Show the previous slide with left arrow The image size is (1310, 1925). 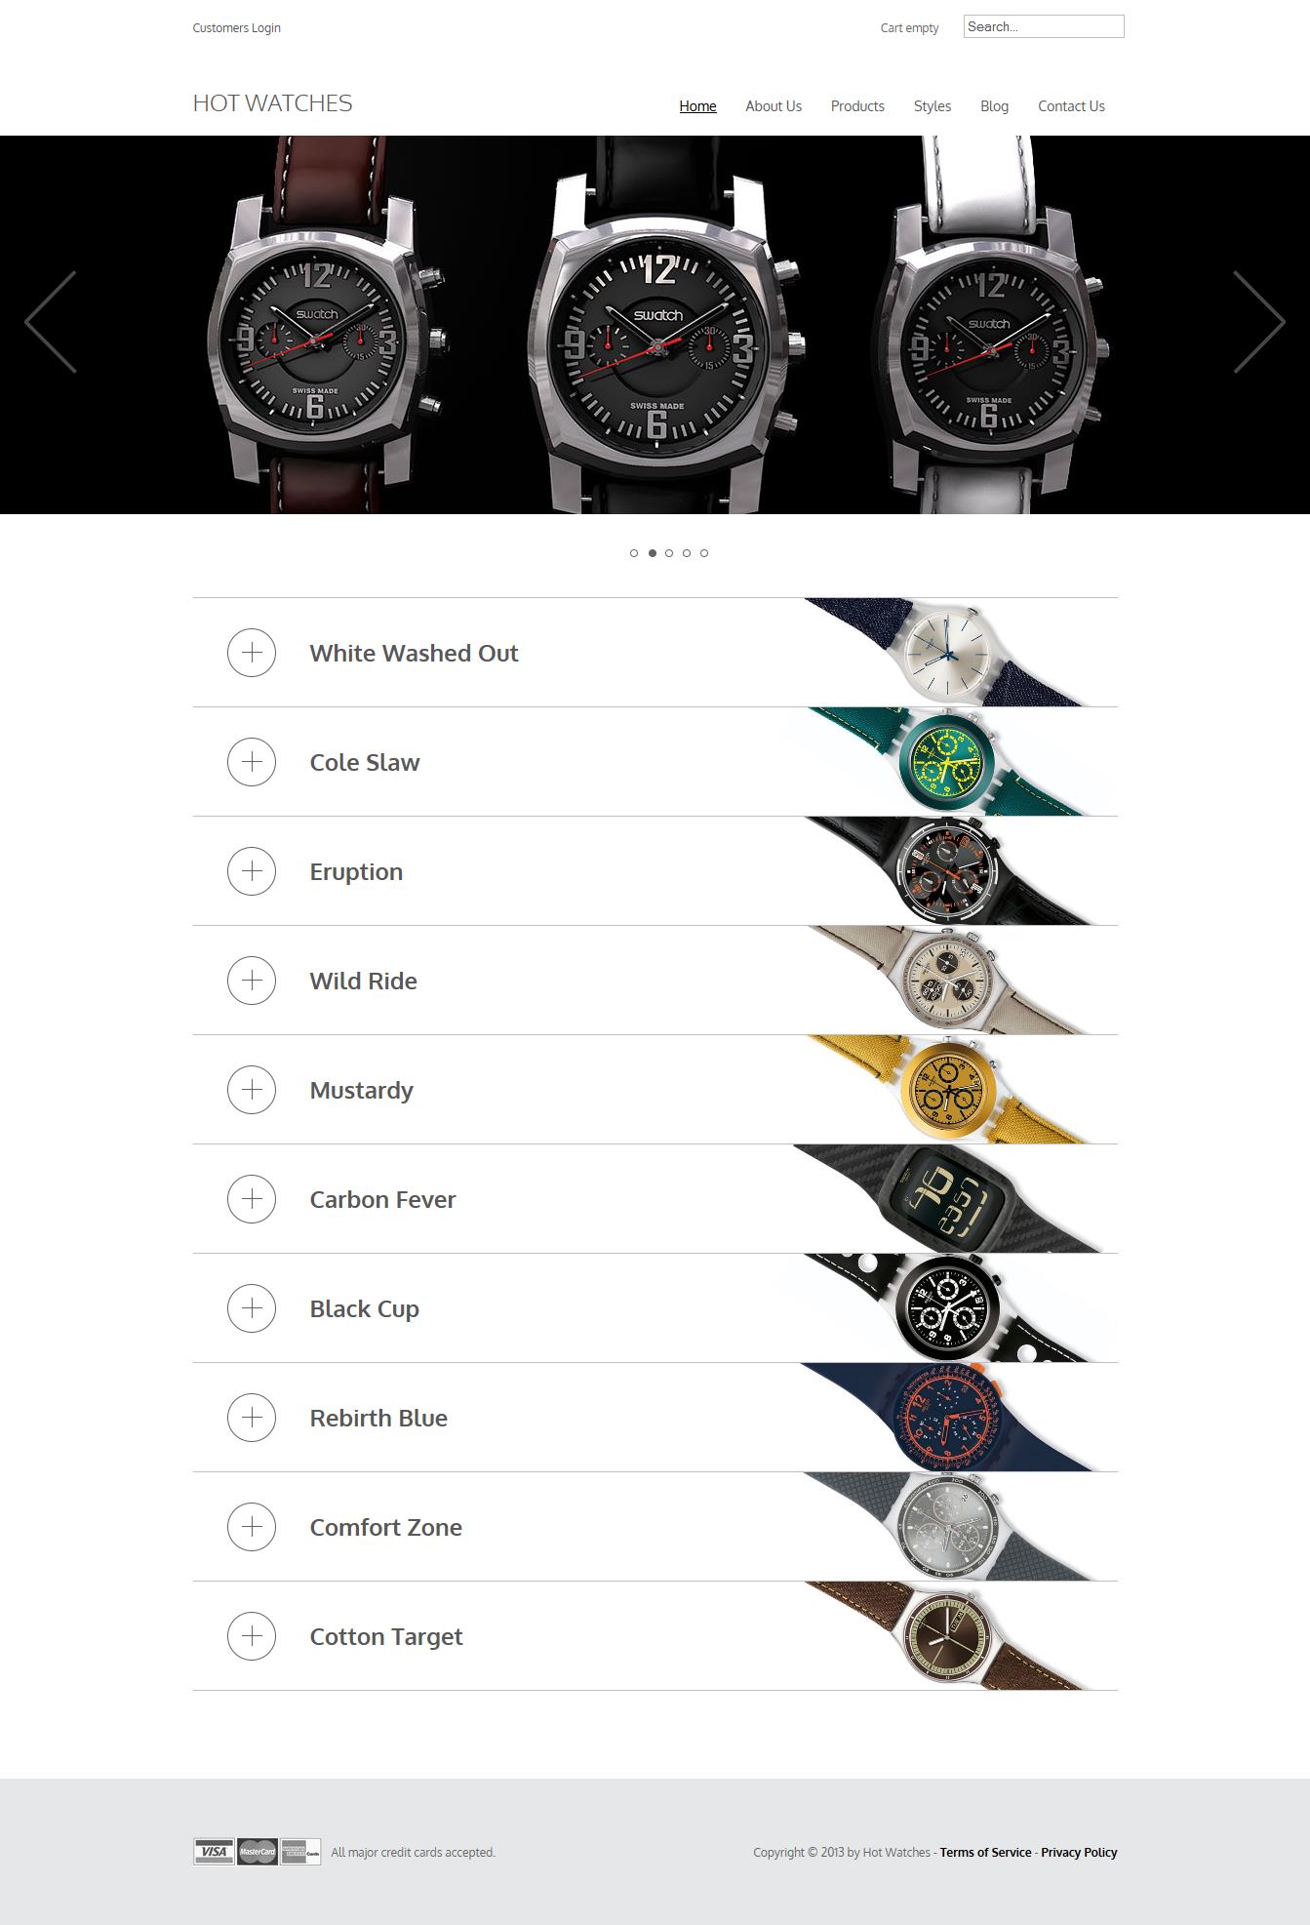tap(51, 322)
